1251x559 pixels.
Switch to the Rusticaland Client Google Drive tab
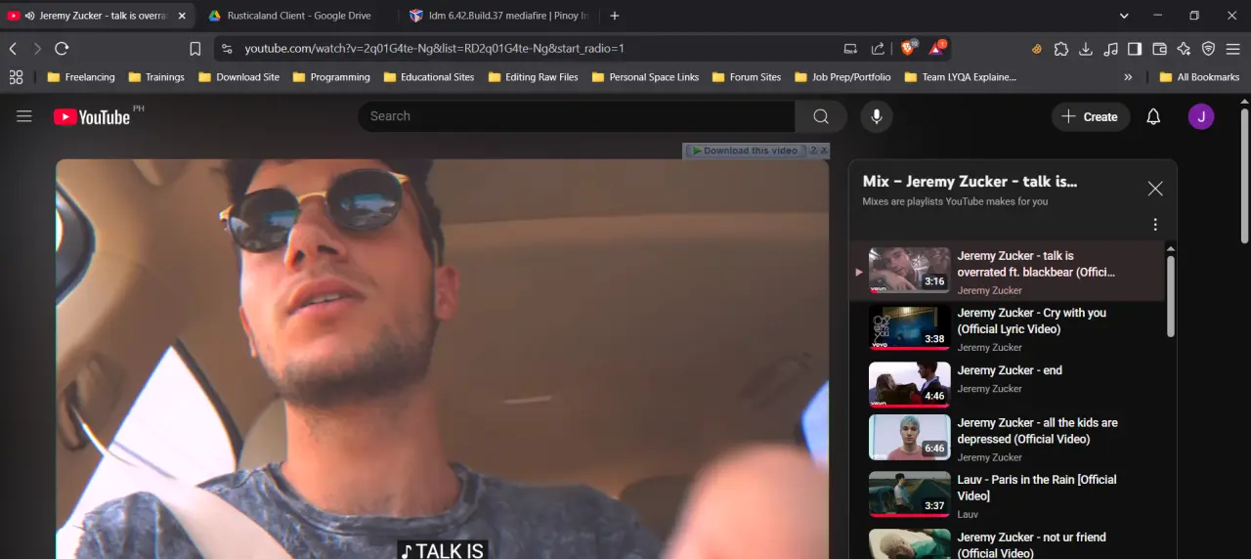pyautogui.click(x=297, y=16)
